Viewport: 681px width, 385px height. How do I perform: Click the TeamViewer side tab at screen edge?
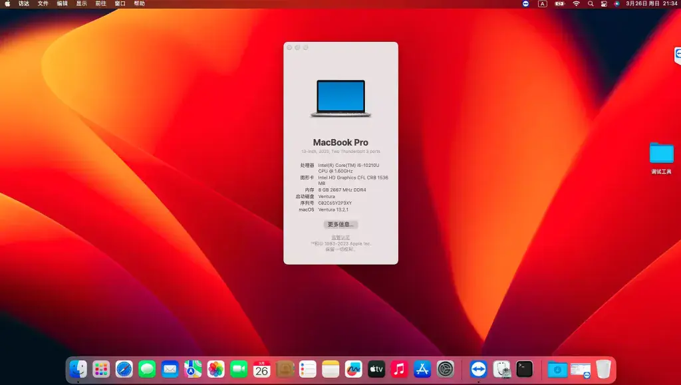tap(678, 56)
